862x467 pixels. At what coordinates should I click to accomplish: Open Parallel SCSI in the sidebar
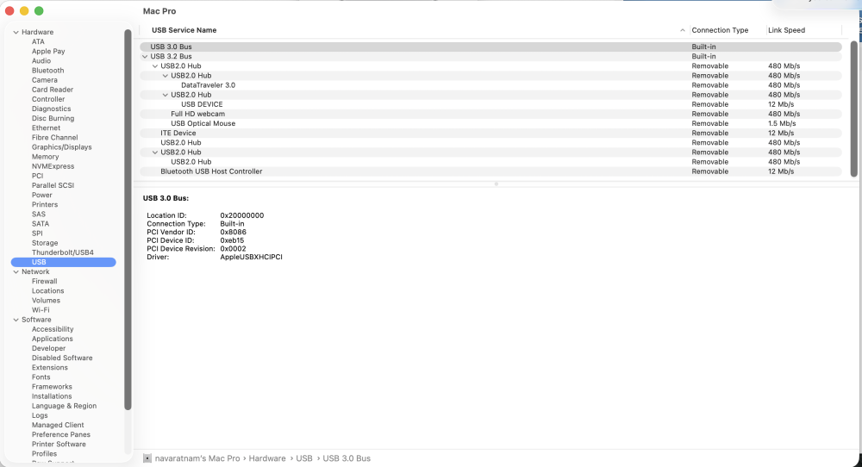point(53,186)
